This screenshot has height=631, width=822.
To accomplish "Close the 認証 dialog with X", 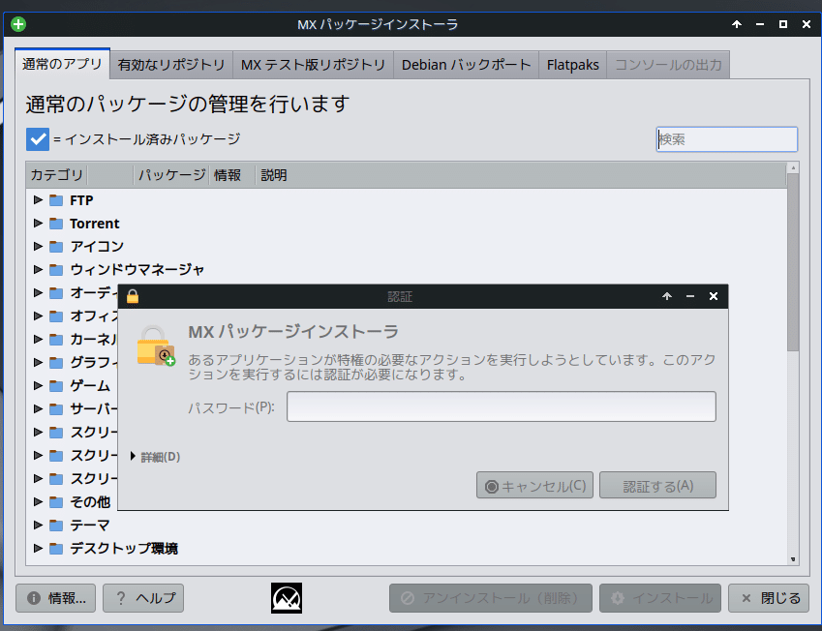I will (x=714, y=296).
